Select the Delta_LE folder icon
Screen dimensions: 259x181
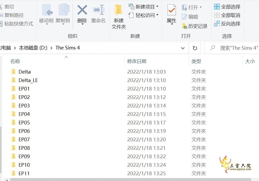[13, 80]
